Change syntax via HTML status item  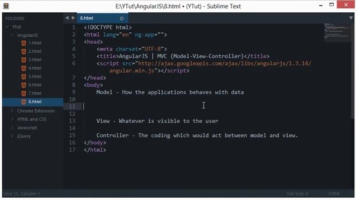[x=334, y=194]
